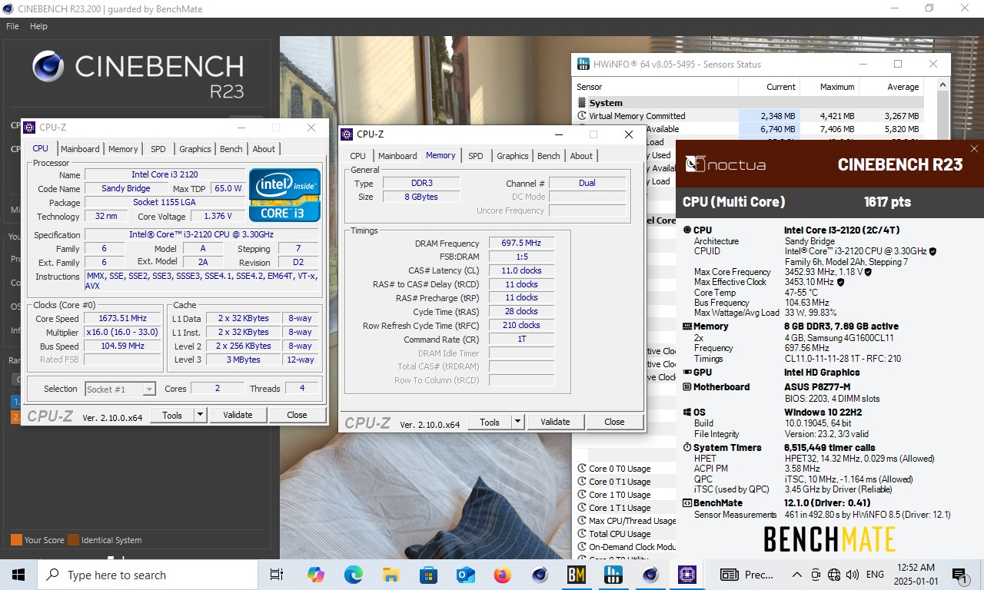Click the HWiNFO scrollbar up arrow
The width and height of the screenshot is (984, 590).
point(944,85)
